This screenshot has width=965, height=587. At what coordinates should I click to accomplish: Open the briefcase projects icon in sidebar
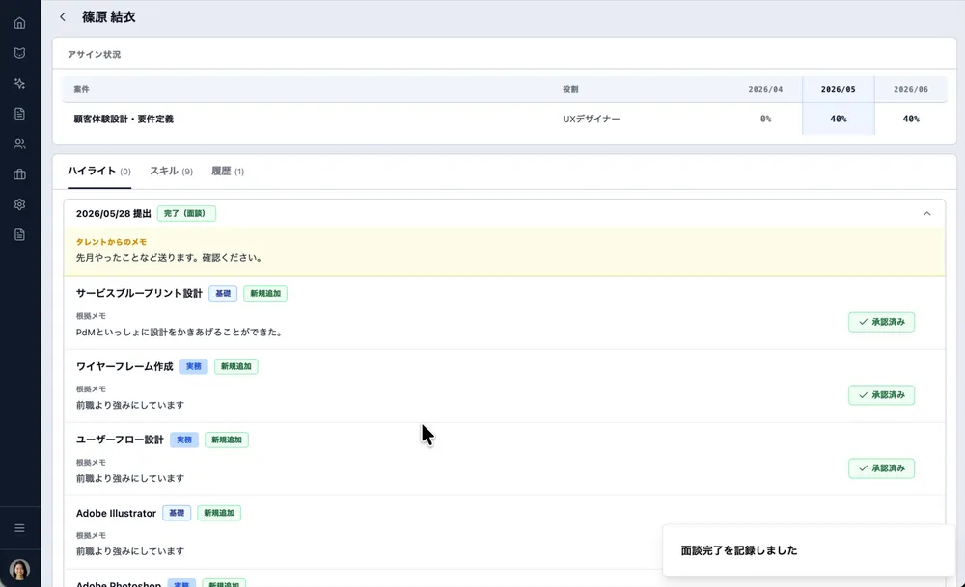(x=19, y=173)
